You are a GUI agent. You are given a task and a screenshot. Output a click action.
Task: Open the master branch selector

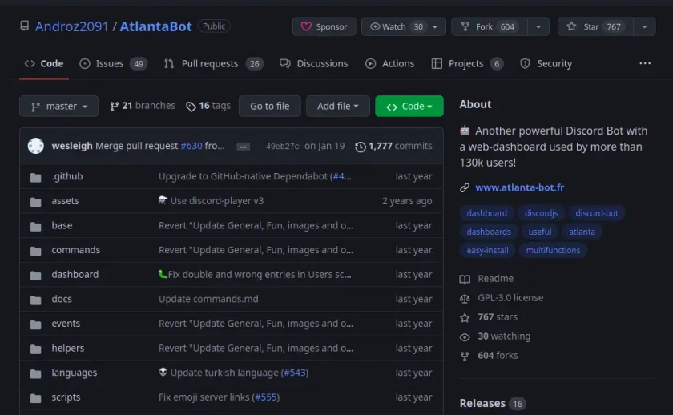tap(58, 106)
